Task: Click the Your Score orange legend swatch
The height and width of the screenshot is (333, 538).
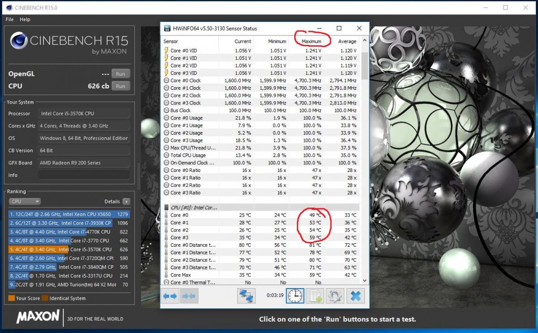Action: [x=11, y=298]
